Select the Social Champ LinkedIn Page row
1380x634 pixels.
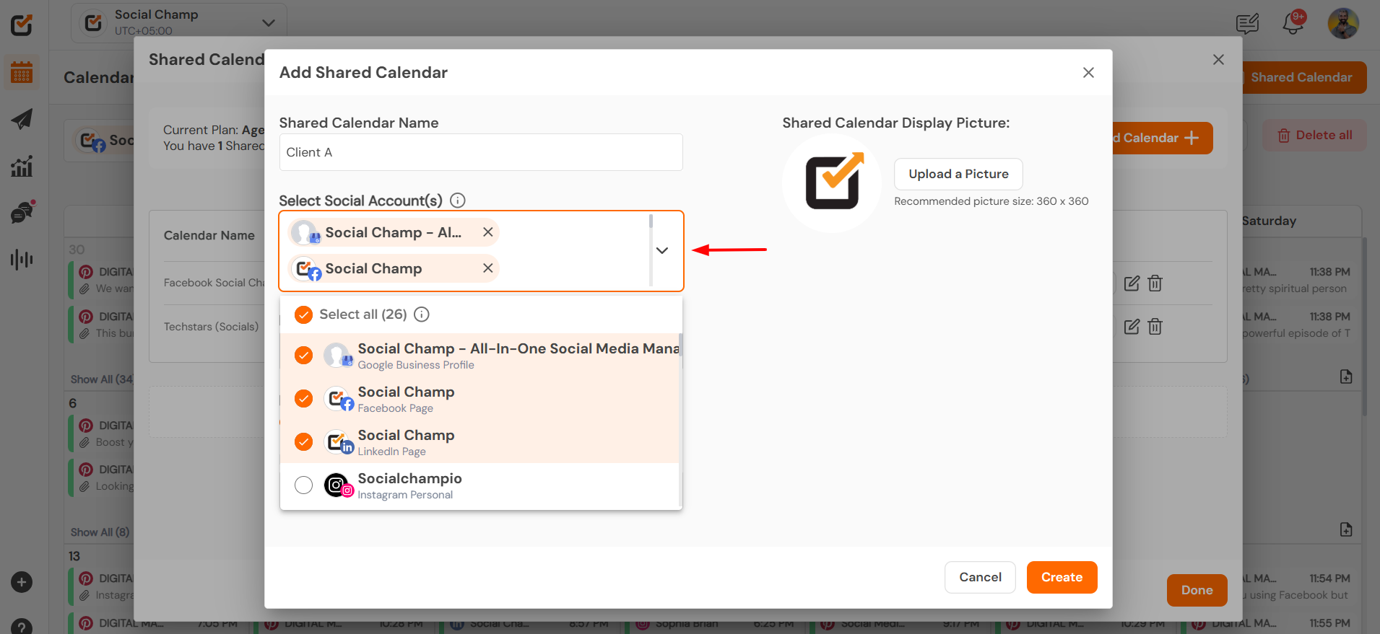(479, 441)
